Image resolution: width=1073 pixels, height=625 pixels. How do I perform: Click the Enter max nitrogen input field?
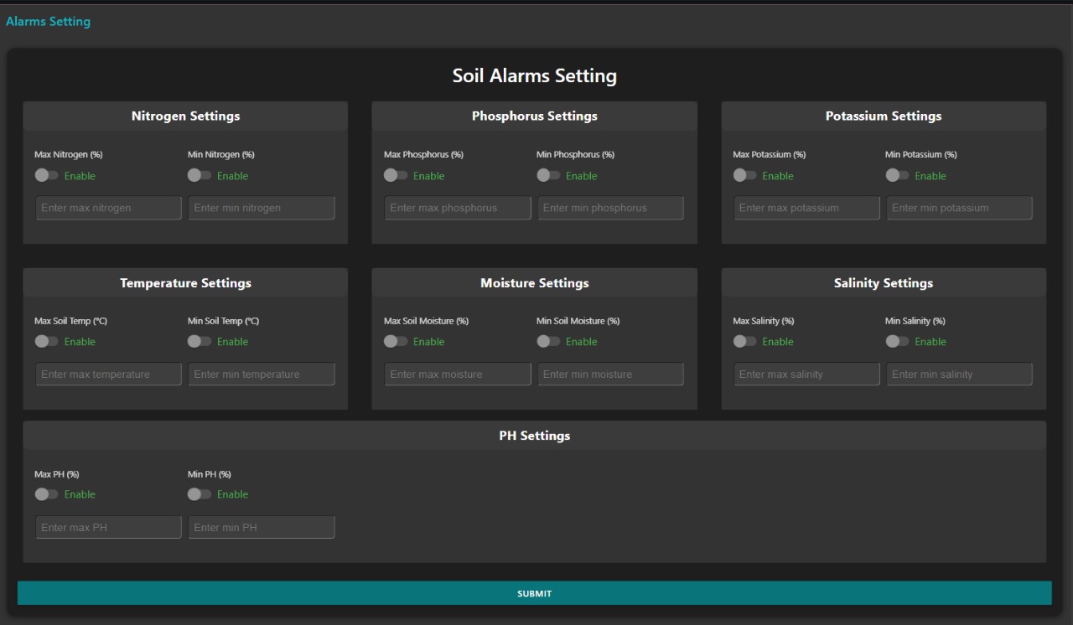(108, 207)
